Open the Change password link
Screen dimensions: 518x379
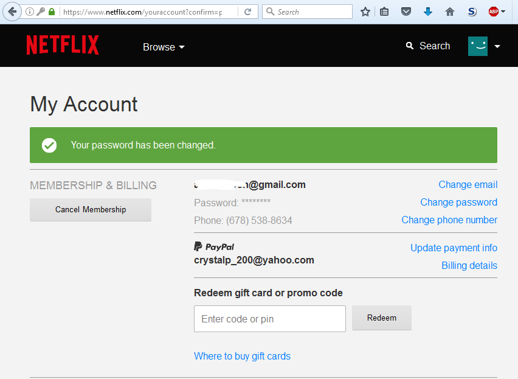coord(458,203)
